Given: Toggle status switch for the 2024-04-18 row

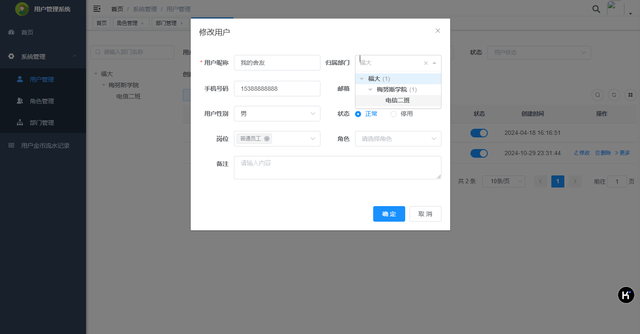Looking at the screenshot, I should [x=479, y=133].
